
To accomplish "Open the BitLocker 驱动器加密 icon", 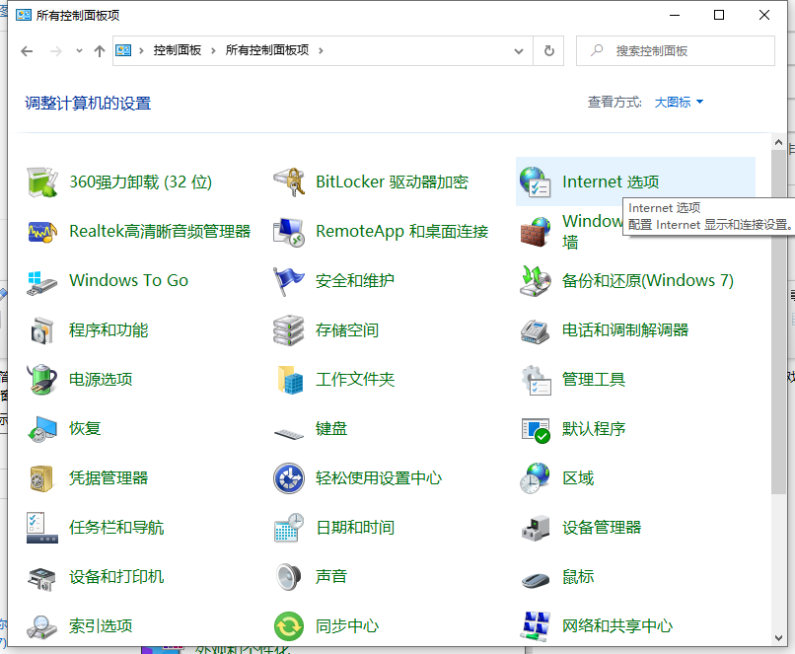I will (x=288, y=182).
